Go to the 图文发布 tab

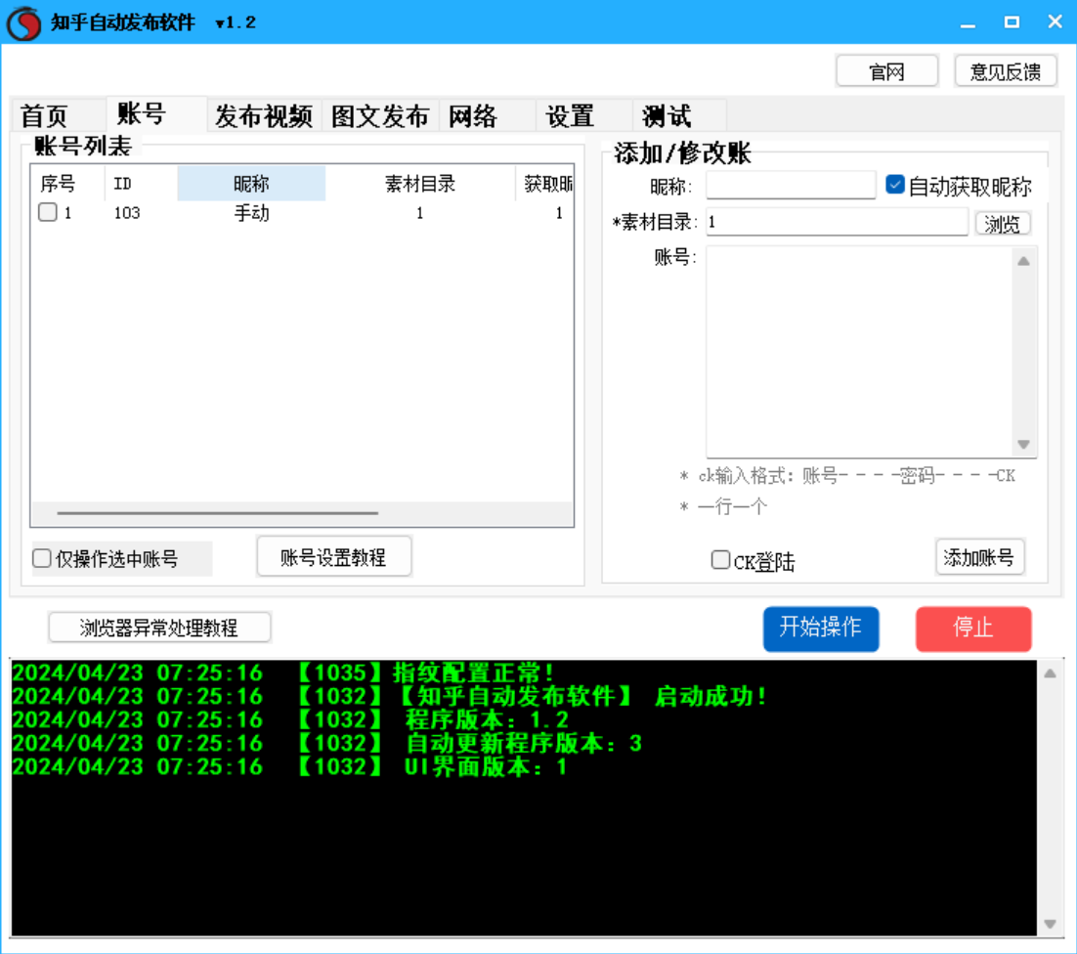(380, 115)
